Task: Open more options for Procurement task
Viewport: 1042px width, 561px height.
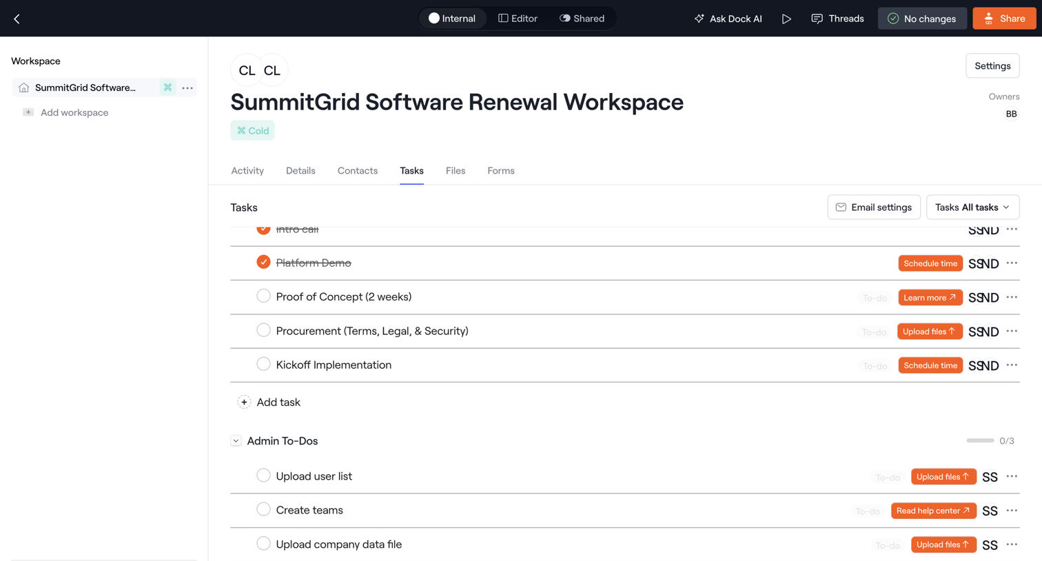Action: (x=1012, y=331)
